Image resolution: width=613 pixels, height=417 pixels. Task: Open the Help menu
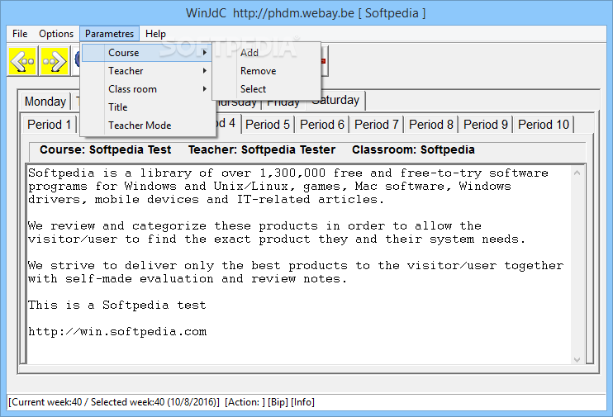pos(155,34)
